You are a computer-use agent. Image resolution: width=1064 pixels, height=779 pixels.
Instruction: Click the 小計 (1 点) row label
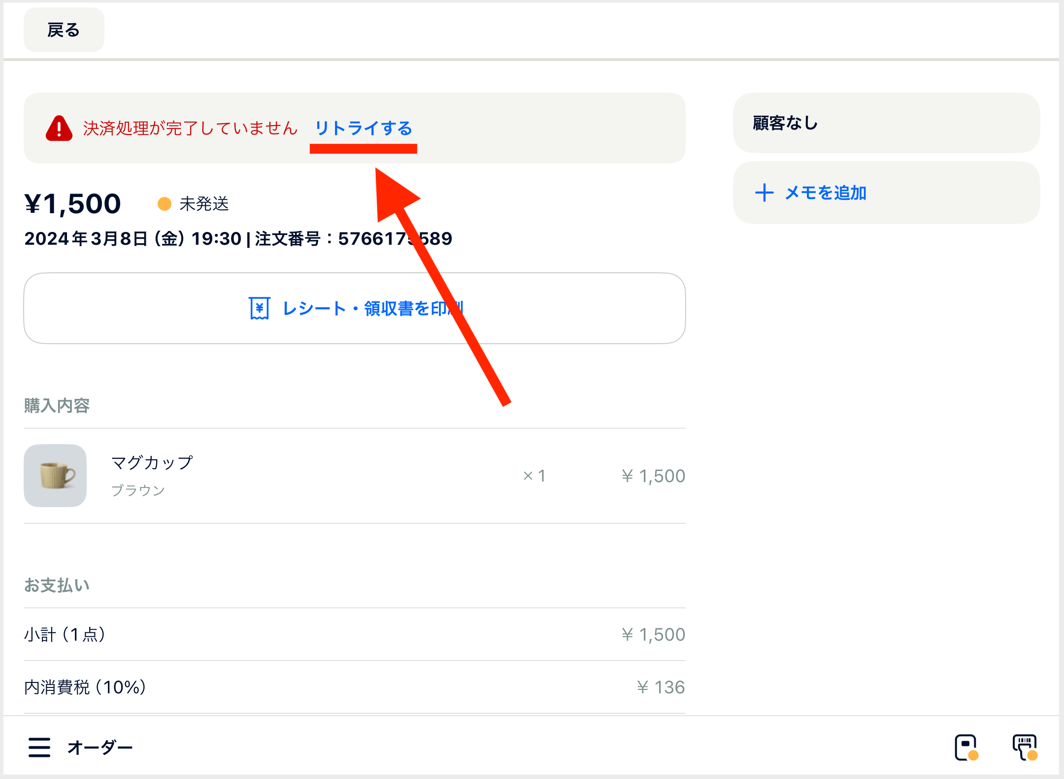(x=65, y=634)
